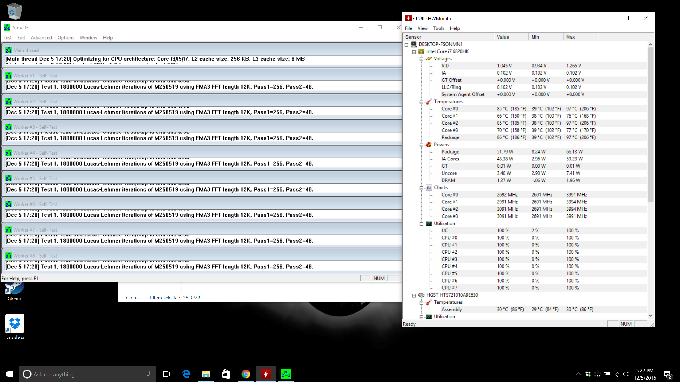Open Microsoft Edge from the taskbar

186,374
